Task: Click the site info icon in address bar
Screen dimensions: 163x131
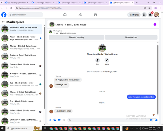Action: click(x=17, y=8)
